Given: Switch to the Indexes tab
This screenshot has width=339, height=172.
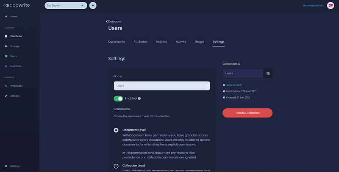Looking at the screenshot, I should coord(161,41).
